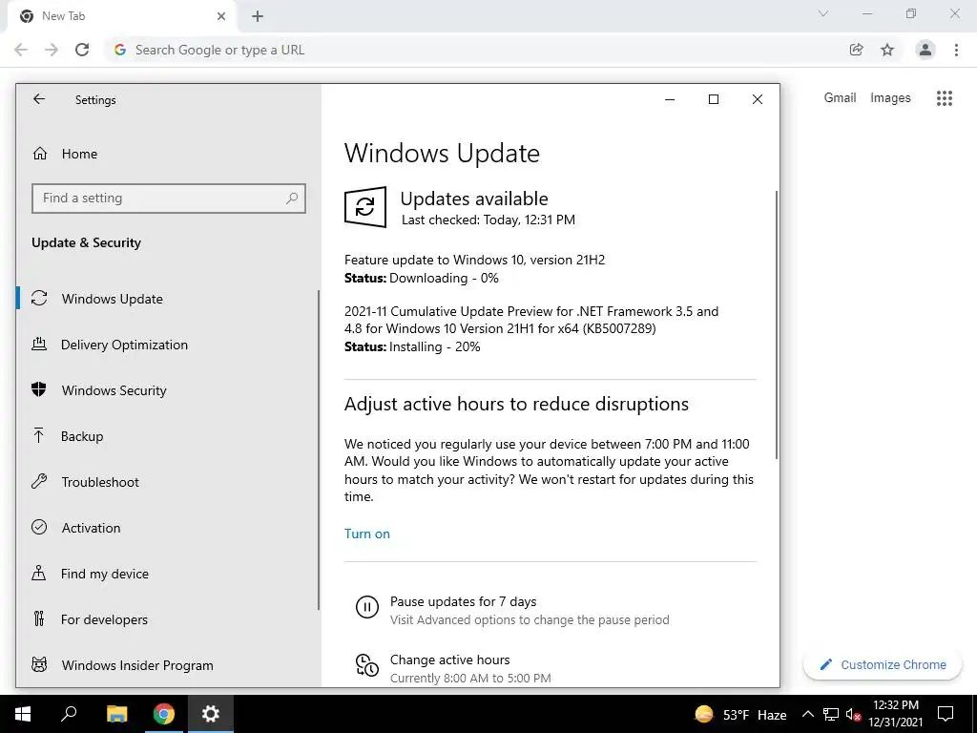Switch to Chrome from taskbar

coord(164,714)
